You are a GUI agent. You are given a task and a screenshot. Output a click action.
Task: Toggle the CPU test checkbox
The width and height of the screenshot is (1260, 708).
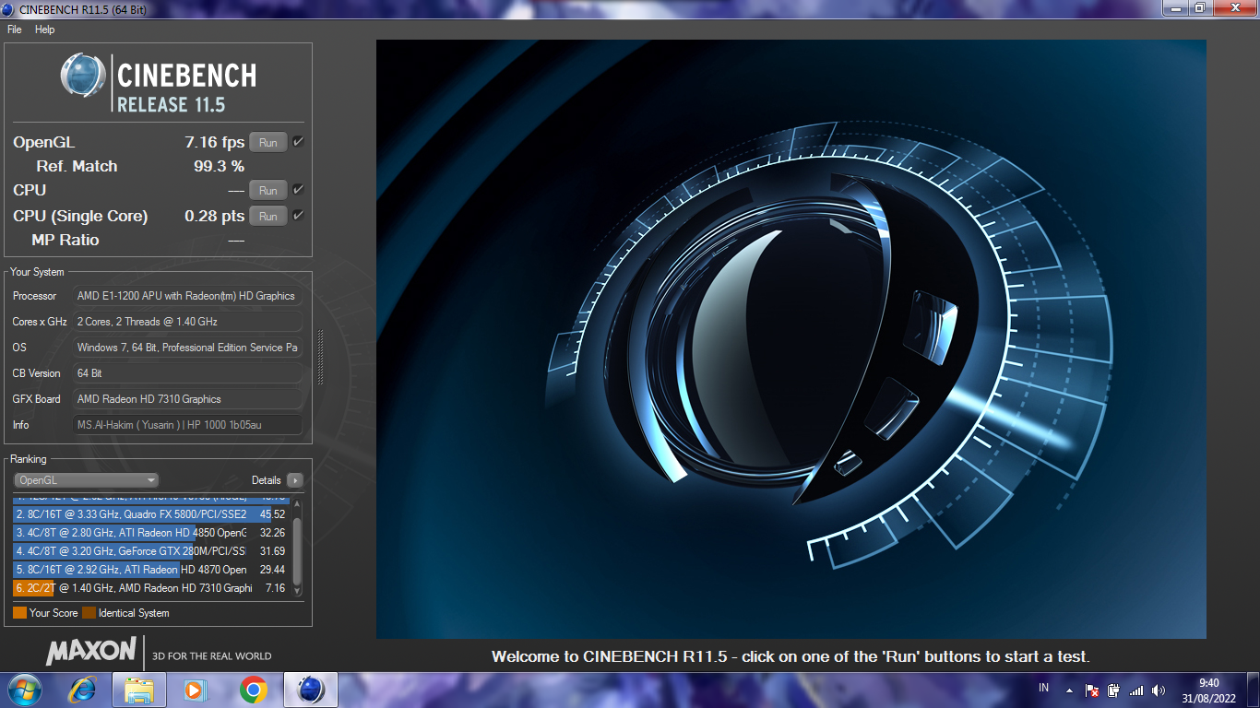click(x=298, y=190)
